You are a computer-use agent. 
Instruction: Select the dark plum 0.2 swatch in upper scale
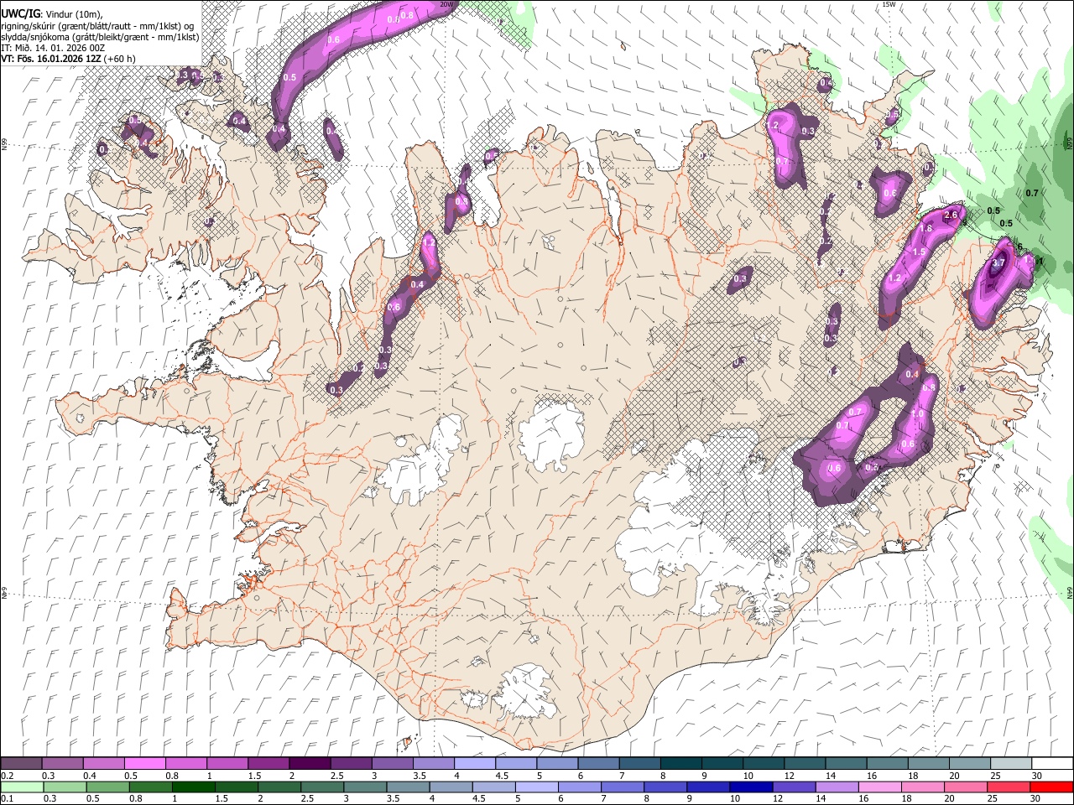[x=21, y=764]
